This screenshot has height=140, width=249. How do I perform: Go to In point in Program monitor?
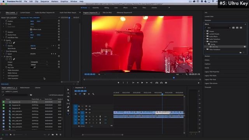(x=133, y=83)
